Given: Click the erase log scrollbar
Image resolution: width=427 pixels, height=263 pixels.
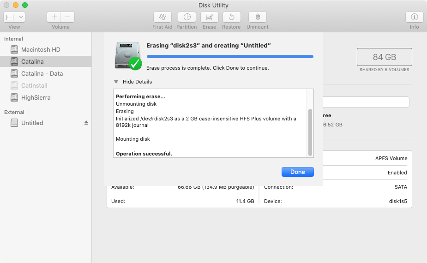Looking at the screenshot, I should 310,132.
